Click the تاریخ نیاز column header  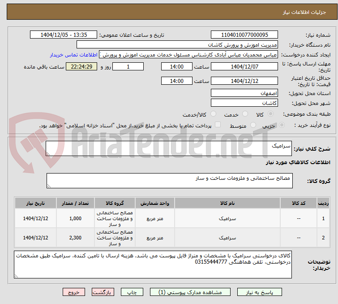tap(35, 203)
